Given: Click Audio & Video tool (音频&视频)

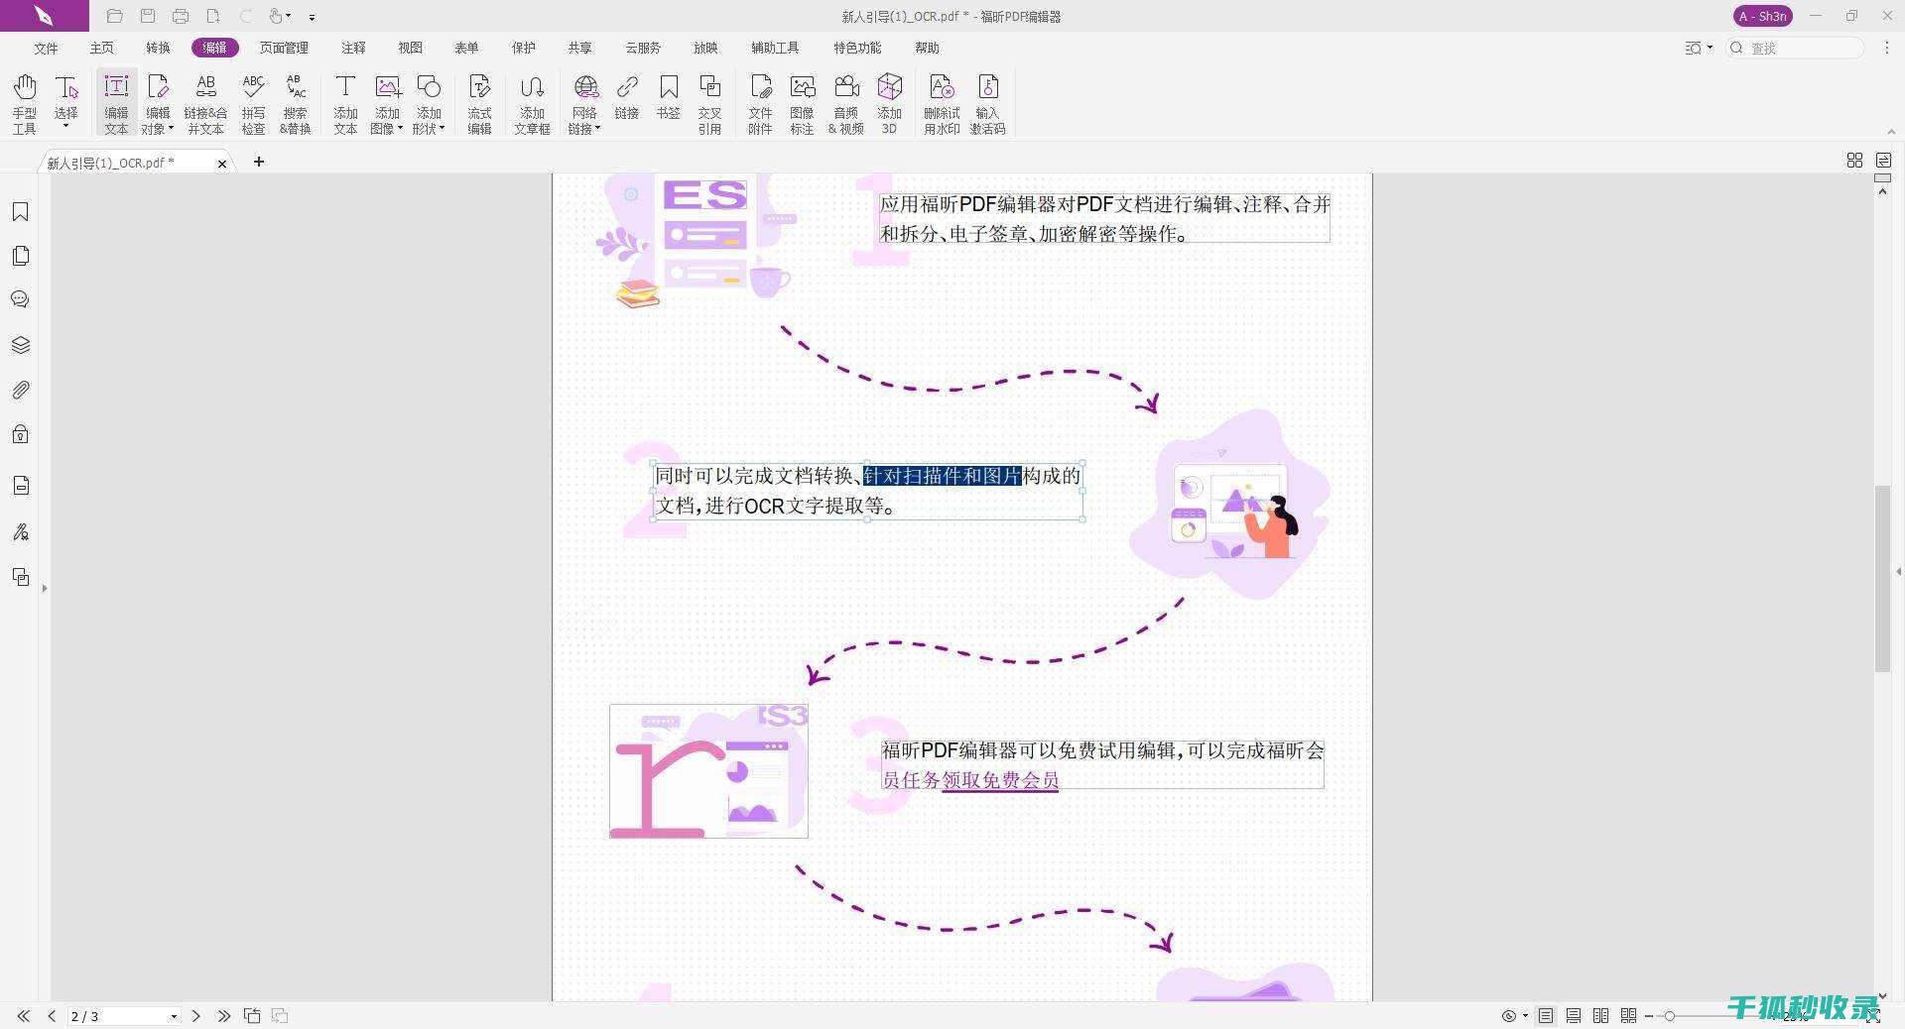Looking at the screenshot, I should (x=846, y=103).
